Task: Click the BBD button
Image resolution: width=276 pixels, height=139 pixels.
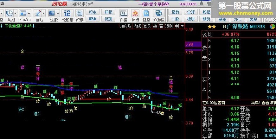Action: [x=93, y=19]
